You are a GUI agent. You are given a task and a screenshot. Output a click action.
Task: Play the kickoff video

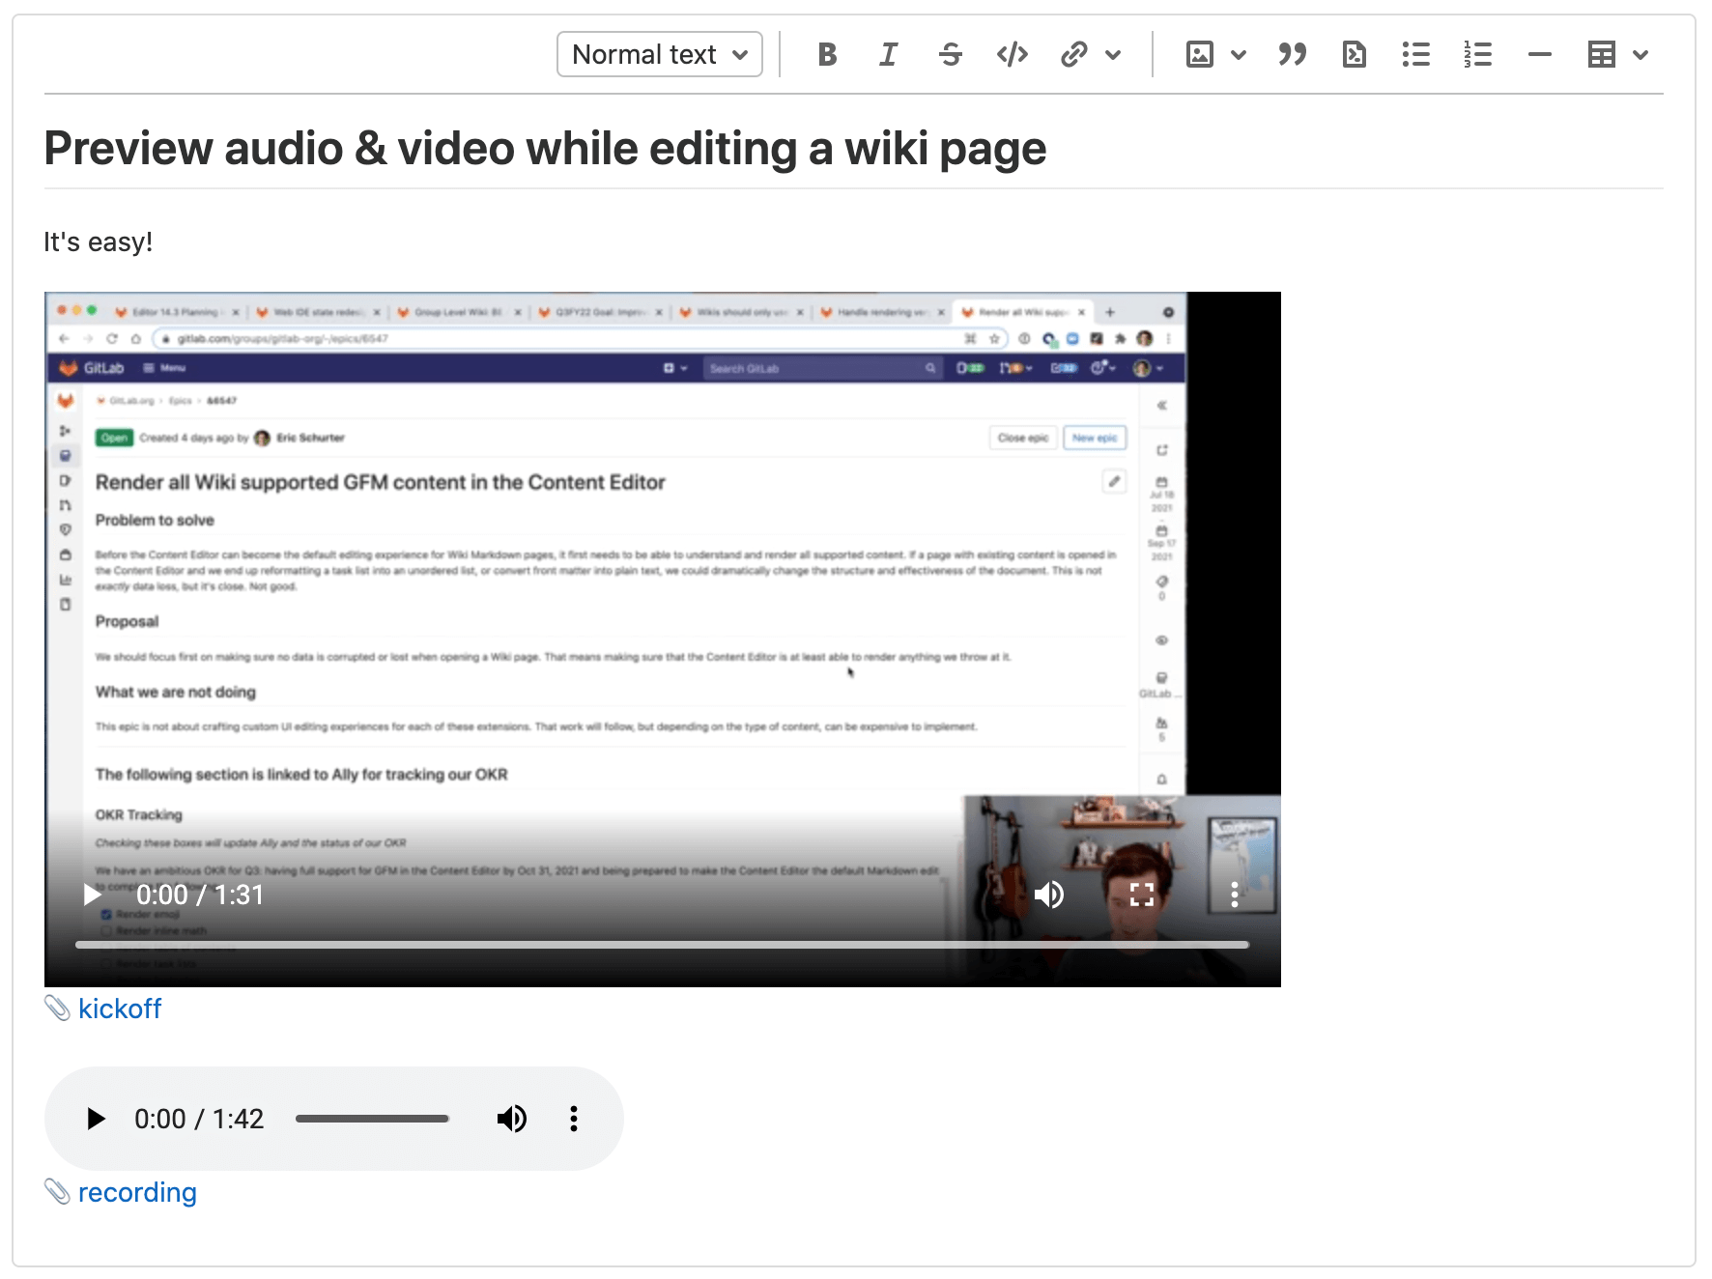[93, 895]
